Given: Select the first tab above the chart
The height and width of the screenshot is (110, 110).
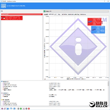Looking at the screenshot, I should point(46,14).
